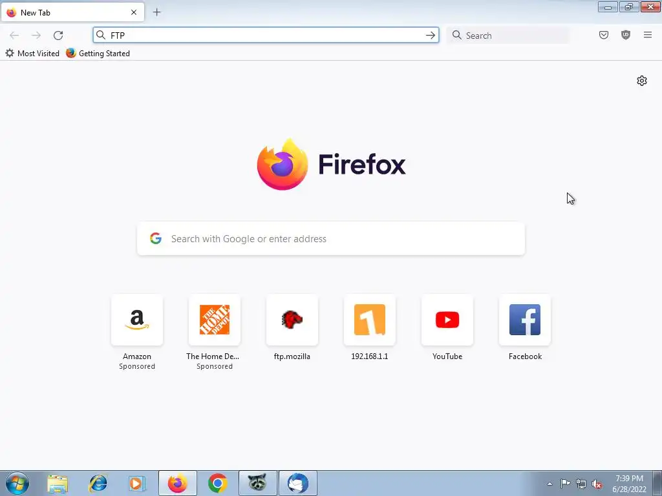
Task: Open a new tab with plus button
Action: (x=156, y=12)
